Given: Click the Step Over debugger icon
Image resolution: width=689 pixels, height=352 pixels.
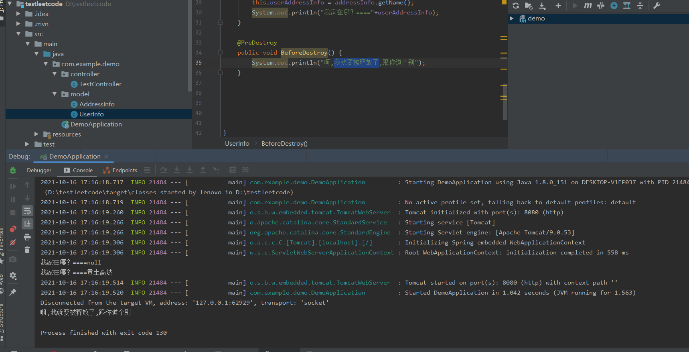Looking at the screenshot, I should click(x=164, y=170).
